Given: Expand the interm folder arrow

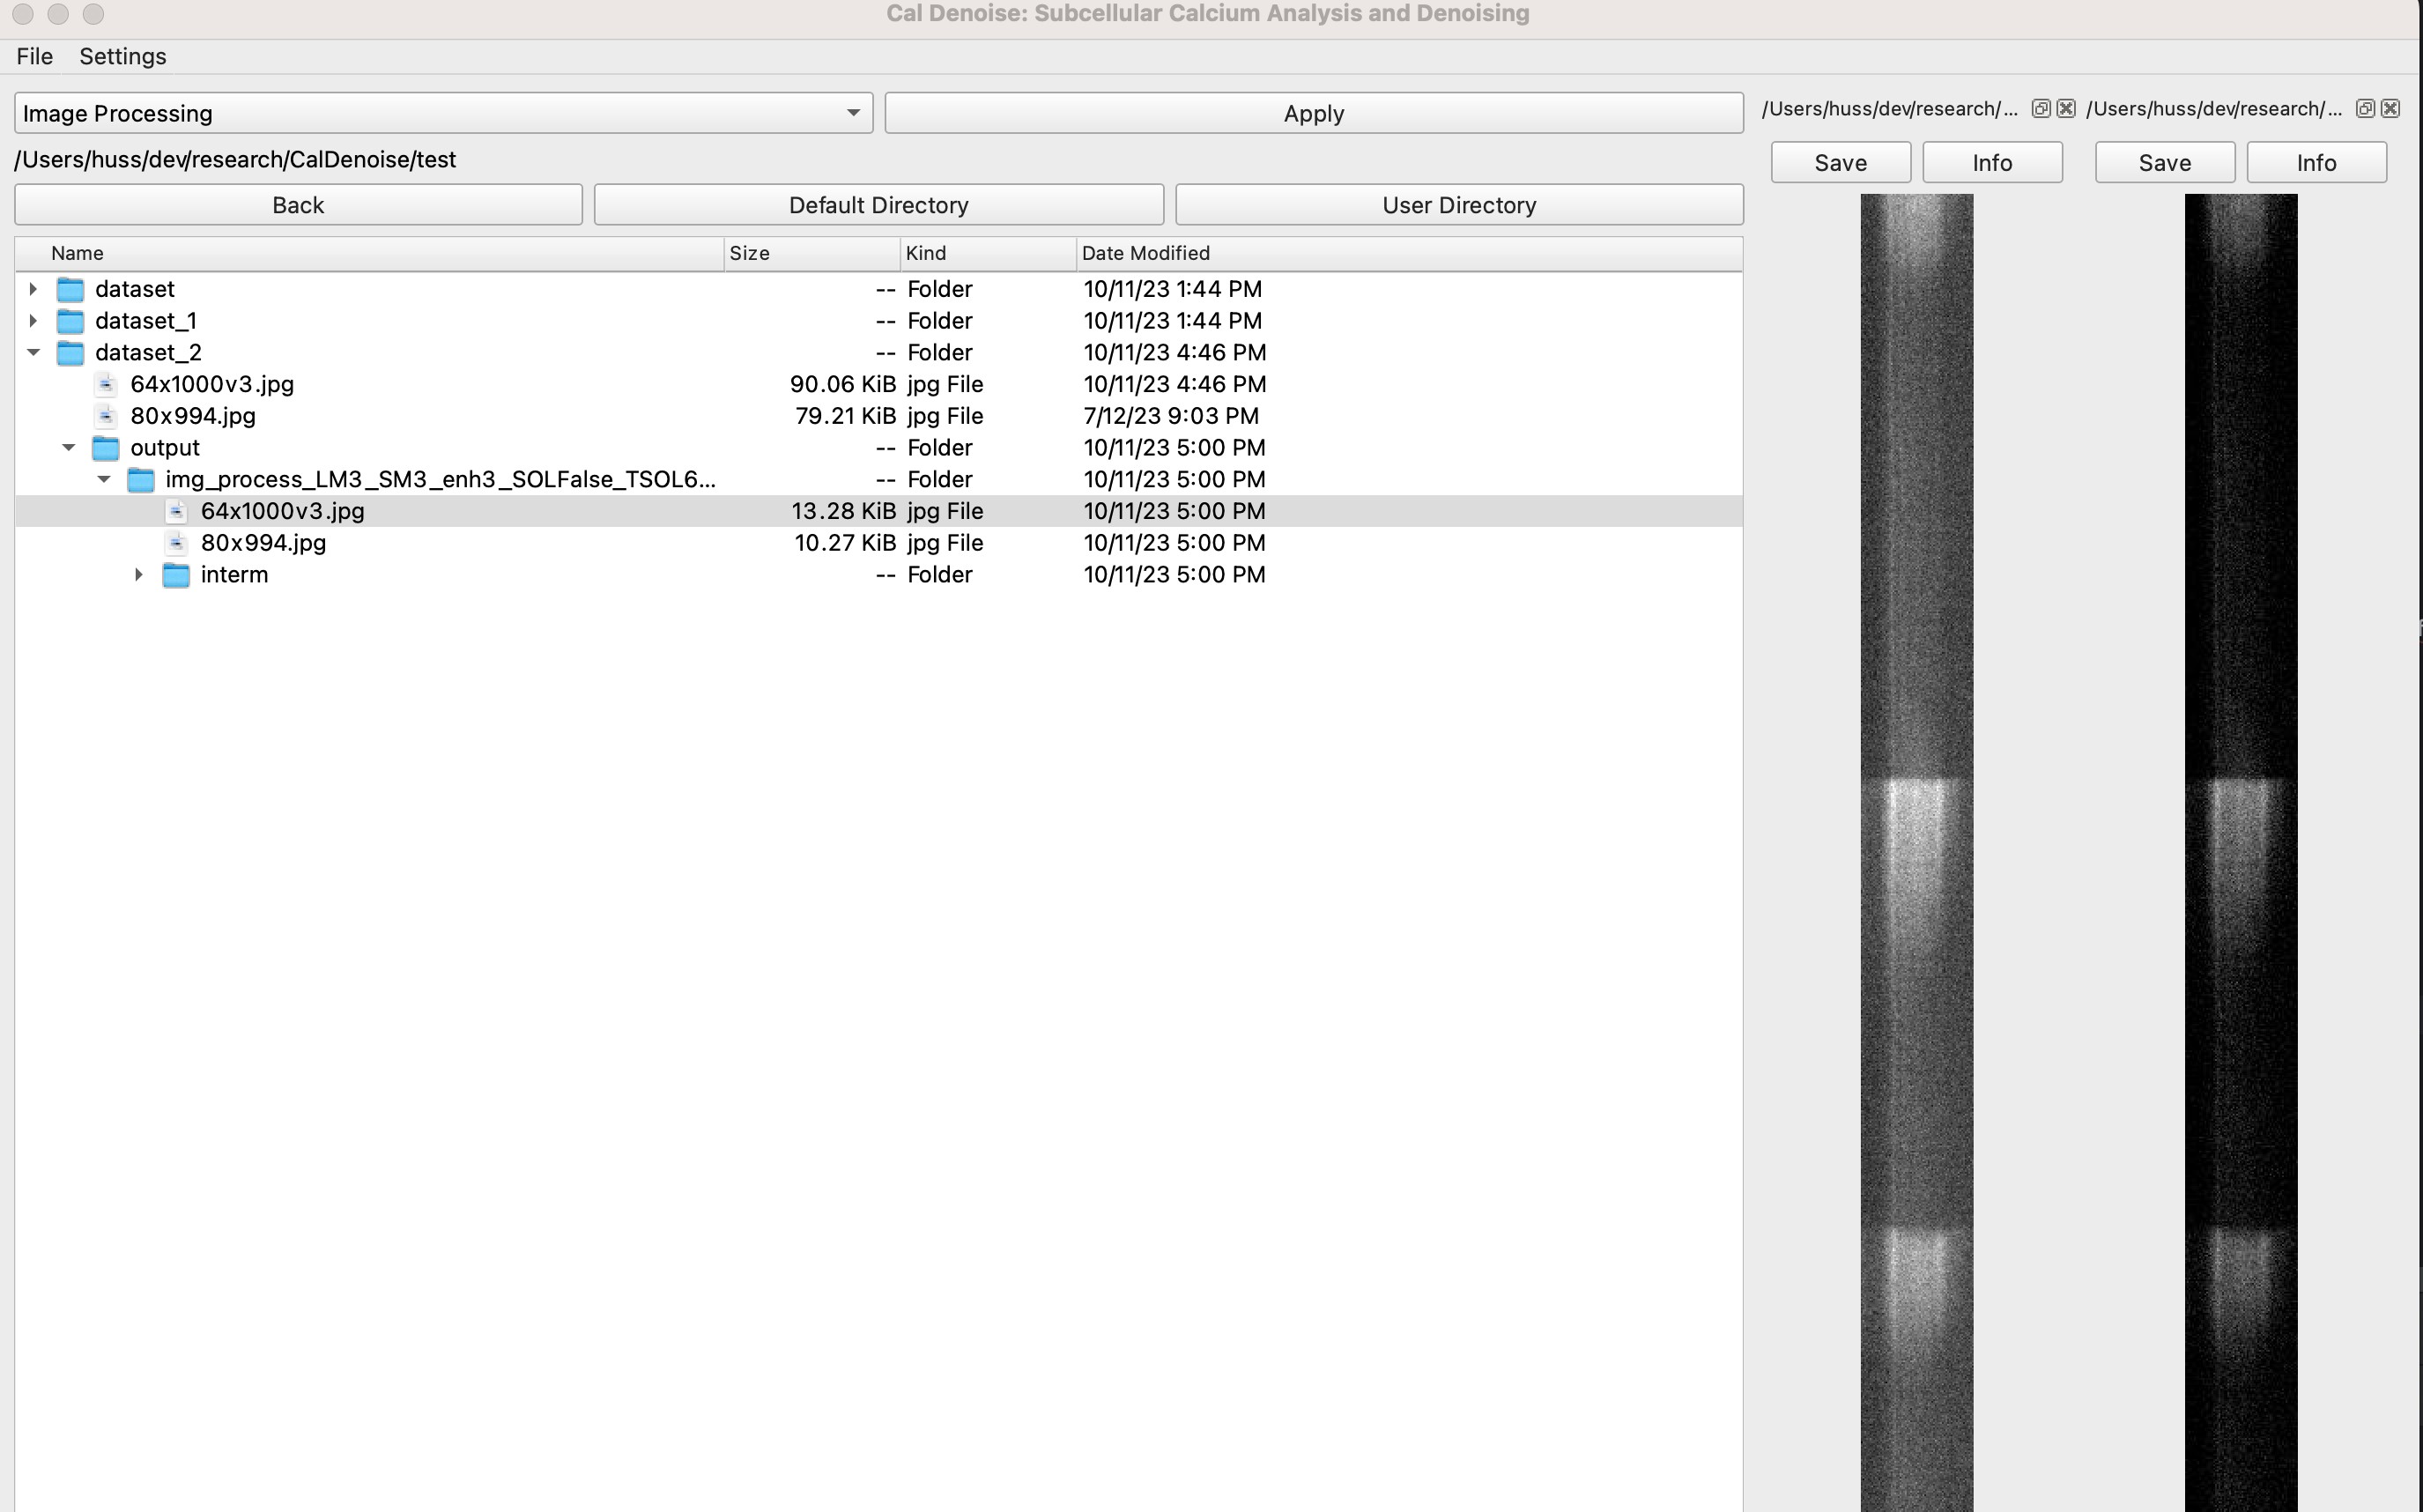Looking at the screenshot, I should click(139, 575).
